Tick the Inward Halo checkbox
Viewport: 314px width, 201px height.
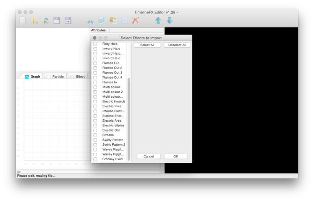coord(95,49)
